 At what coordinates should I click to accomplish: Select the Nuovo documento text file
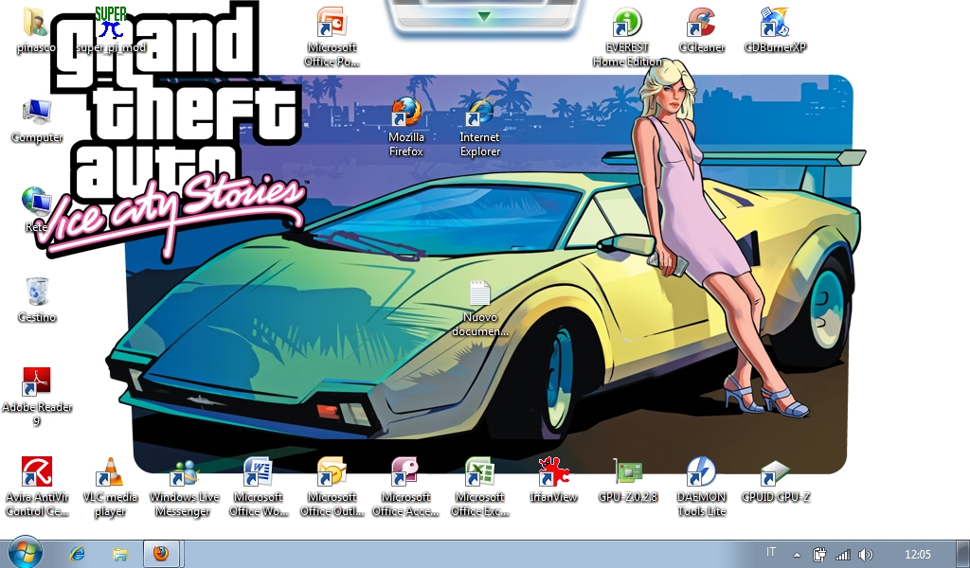click(x=480, y=294)
